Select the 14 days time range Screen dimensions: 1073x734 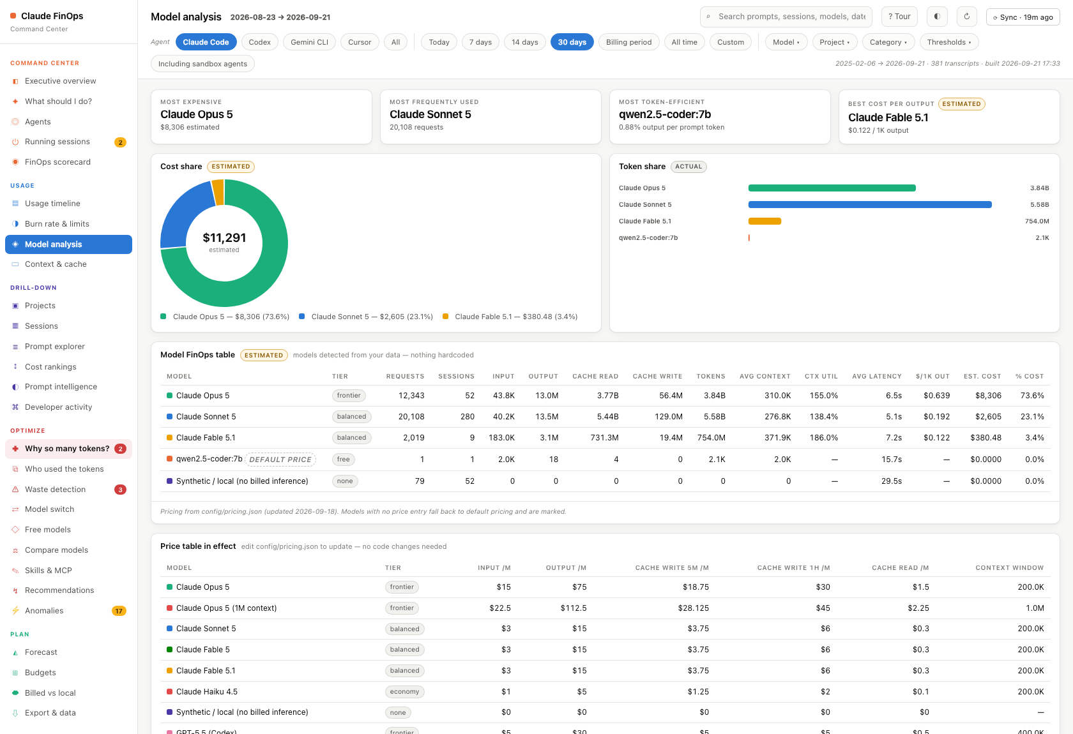524,42
